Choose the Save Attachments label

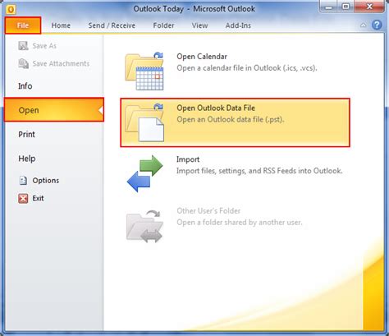tap(61, 63)
